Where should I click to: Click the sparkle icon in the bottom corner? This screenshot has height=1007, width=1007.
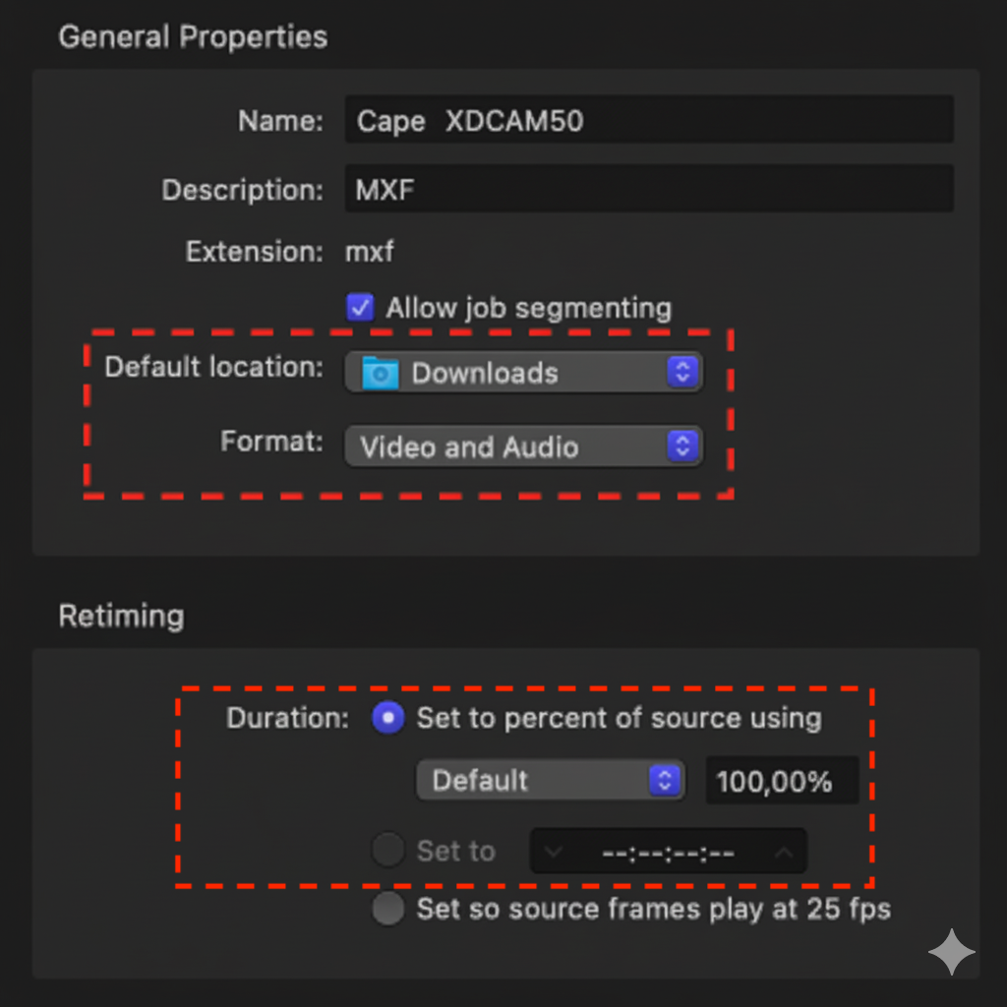click(951, 952)
